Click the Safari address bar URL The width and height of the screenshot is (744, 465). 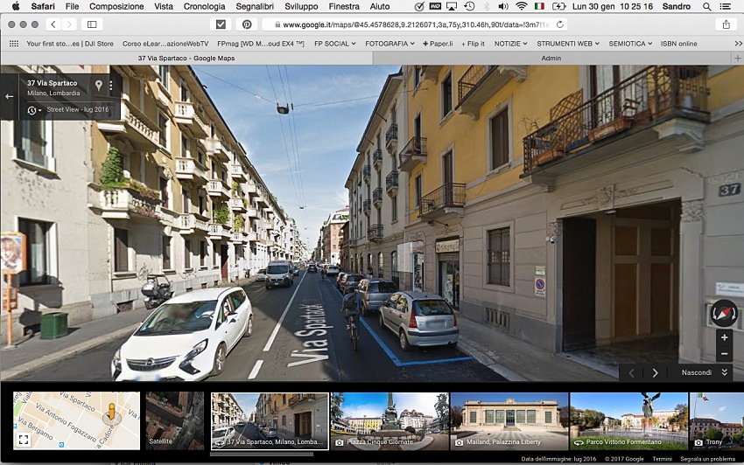click(x=415, y=24)
